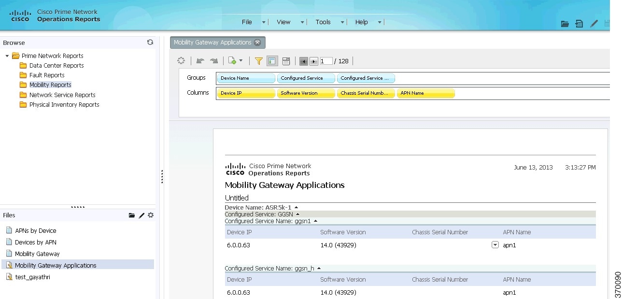Viewport: 622px width, 299px height.
Task: Click the report refresh icon in toolbar
Action: pos(181,61)
